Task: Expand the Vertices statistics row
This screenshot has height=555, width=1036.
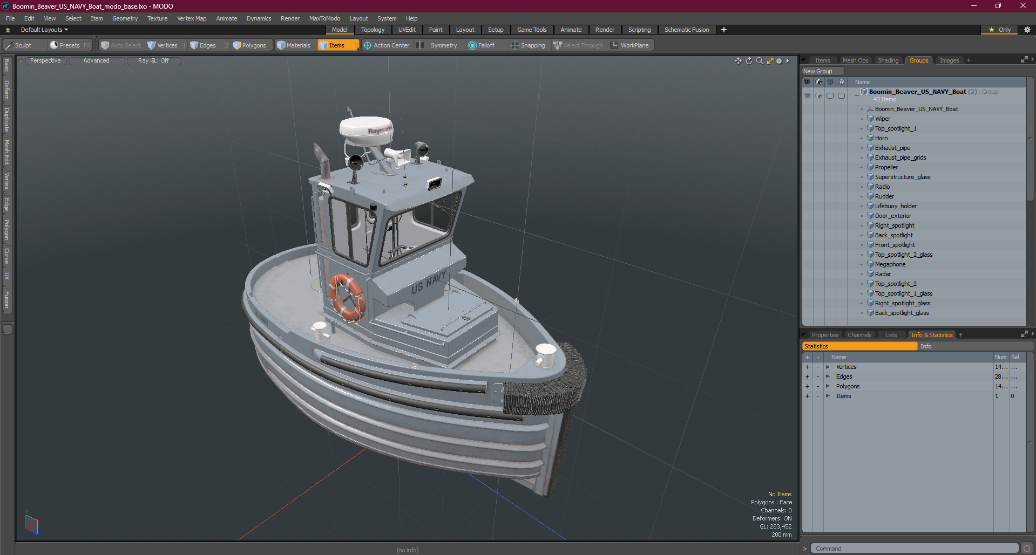Action: click(x=828, y=367)
